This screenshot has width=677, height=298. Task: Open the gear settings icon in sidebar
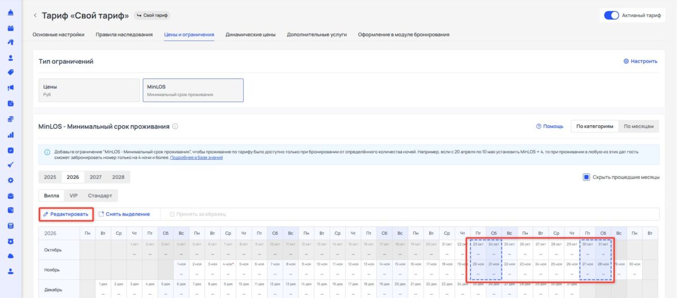[x=11, y=181]
